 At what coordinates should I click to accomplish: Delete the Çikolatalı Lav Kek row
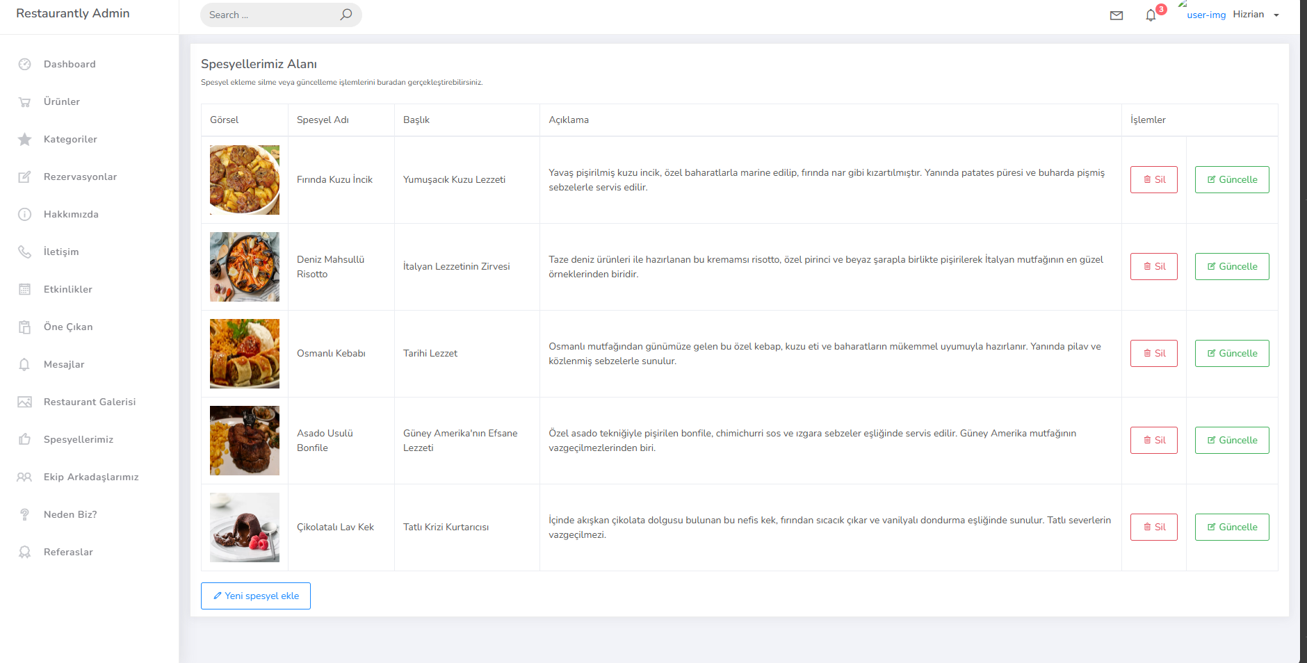click(1153, 527)
